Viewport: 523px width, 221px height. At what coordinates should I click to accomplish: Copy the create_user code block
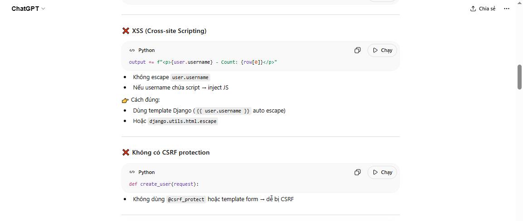(x=358, y=172)
